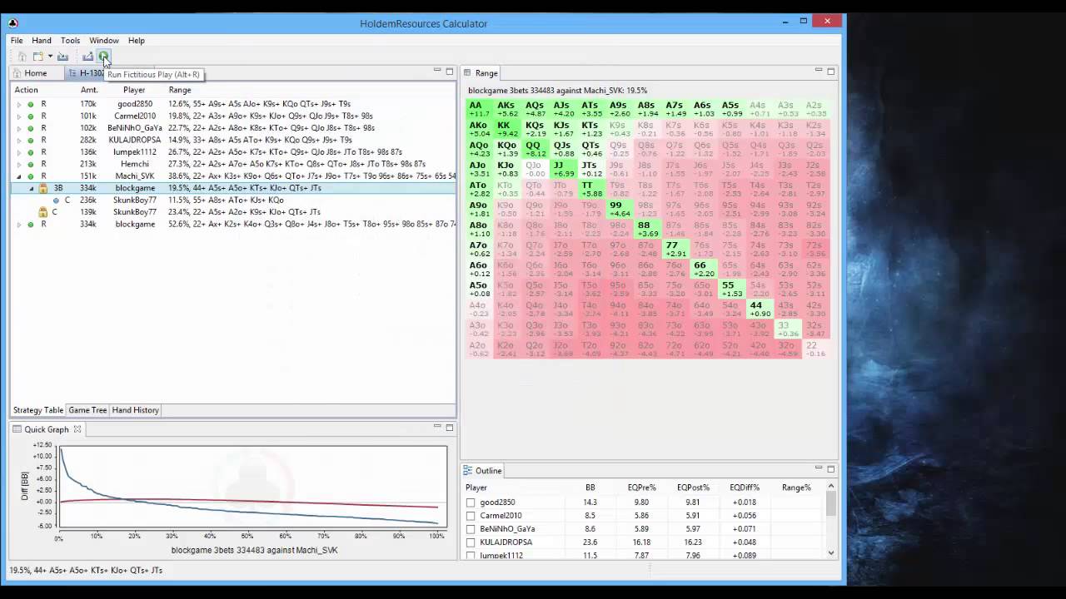The height and width of the screenshot is (599, 1066).
Task: Tick the BeNiNhO_GaYa checkbox in Outline
Action: point(471,529)
